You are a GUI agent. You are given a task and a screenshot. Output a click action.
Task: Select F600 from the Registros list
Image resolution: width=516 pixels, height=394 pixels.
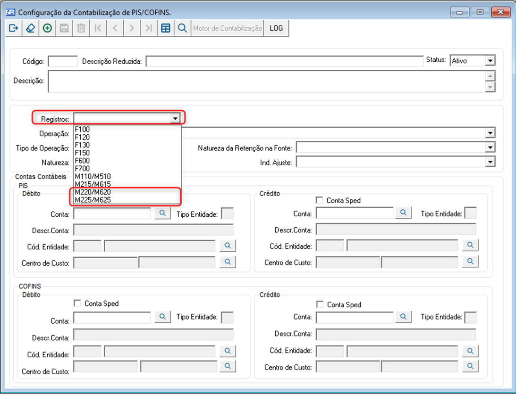coord(127,161)
